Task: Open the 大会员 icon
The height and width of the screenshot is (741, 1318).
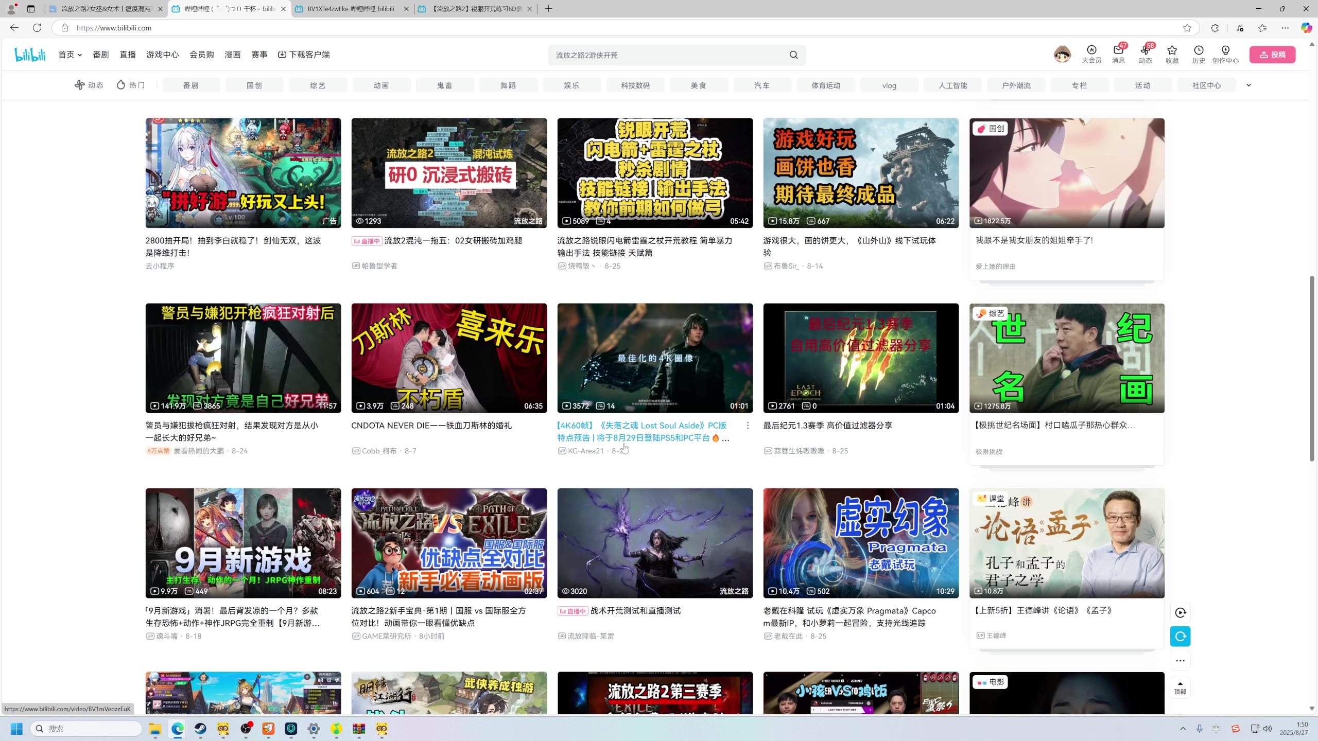Action: coord(1091,54)
